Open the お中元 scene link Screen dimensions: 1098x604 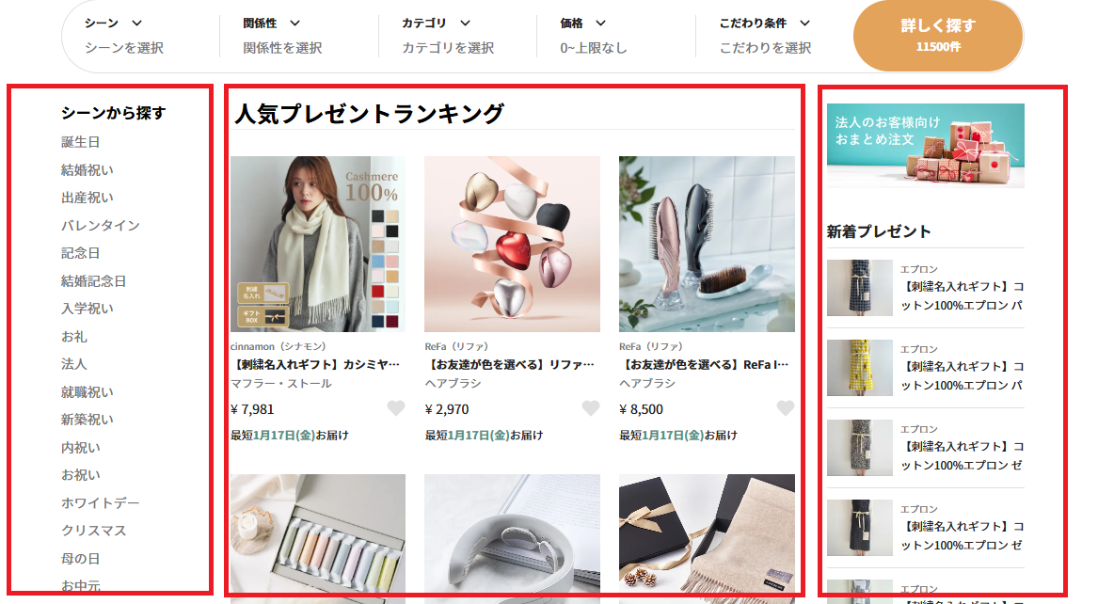[79, 584]
